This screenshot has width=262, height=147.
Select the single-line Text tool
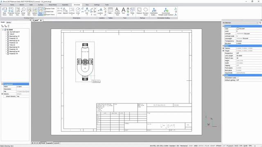pos(123,11)
